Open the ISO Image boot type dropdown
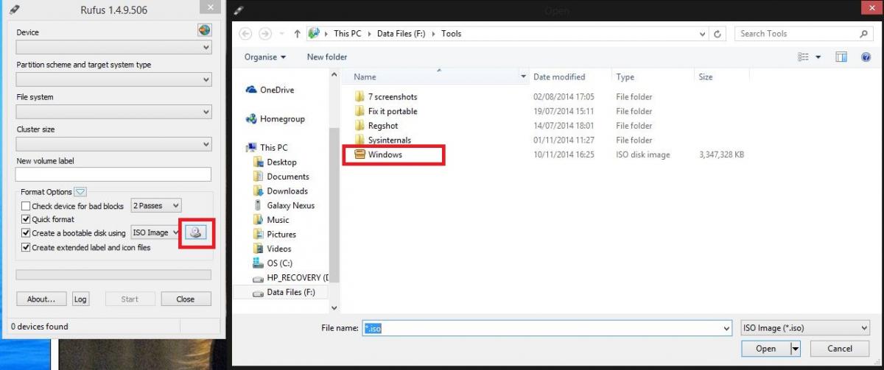The width and height of the screenshot is (884, 370). pyautogui.click(x=155, y=232)
